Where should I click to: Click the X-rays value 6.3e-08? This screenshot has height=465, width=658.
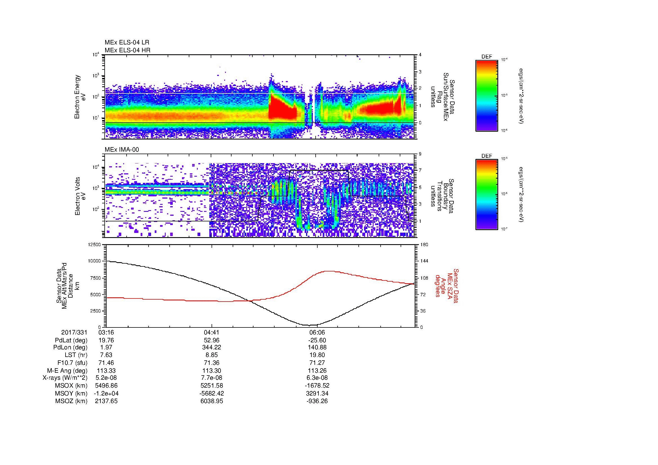coord(317,378)
